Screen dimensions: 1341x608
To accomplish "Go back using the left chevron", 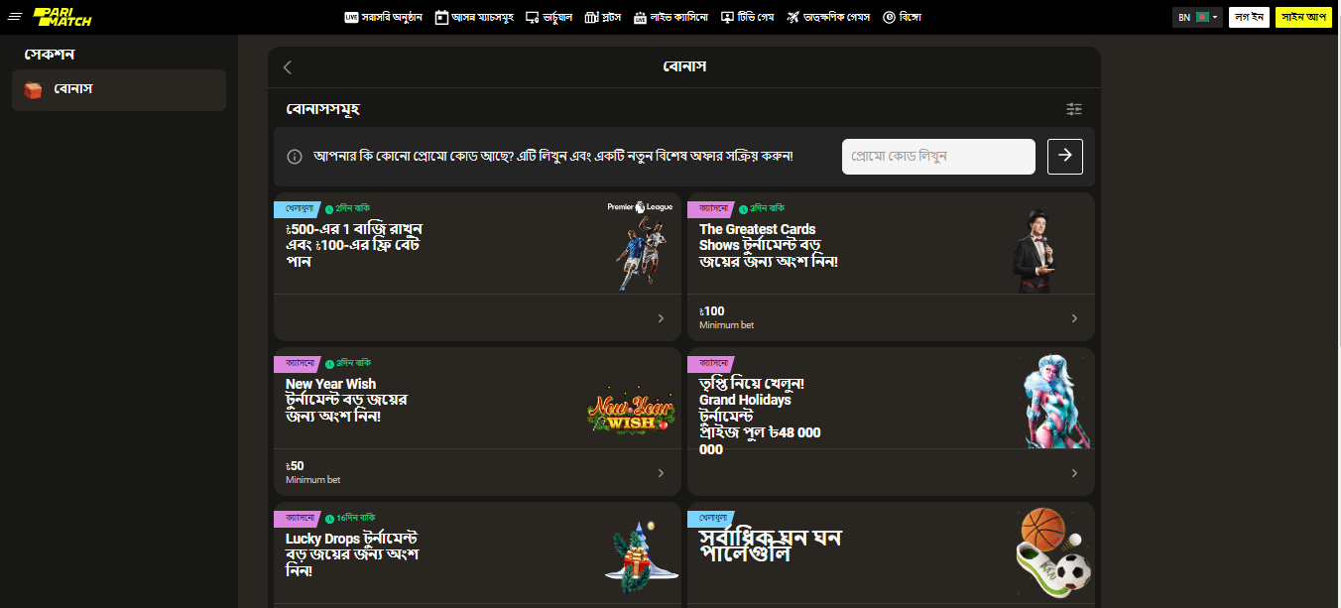I will [288, 67].
